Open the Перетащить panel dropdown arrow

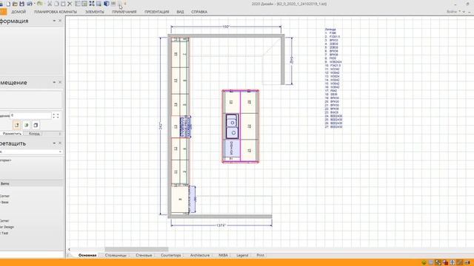pos(54,143)
